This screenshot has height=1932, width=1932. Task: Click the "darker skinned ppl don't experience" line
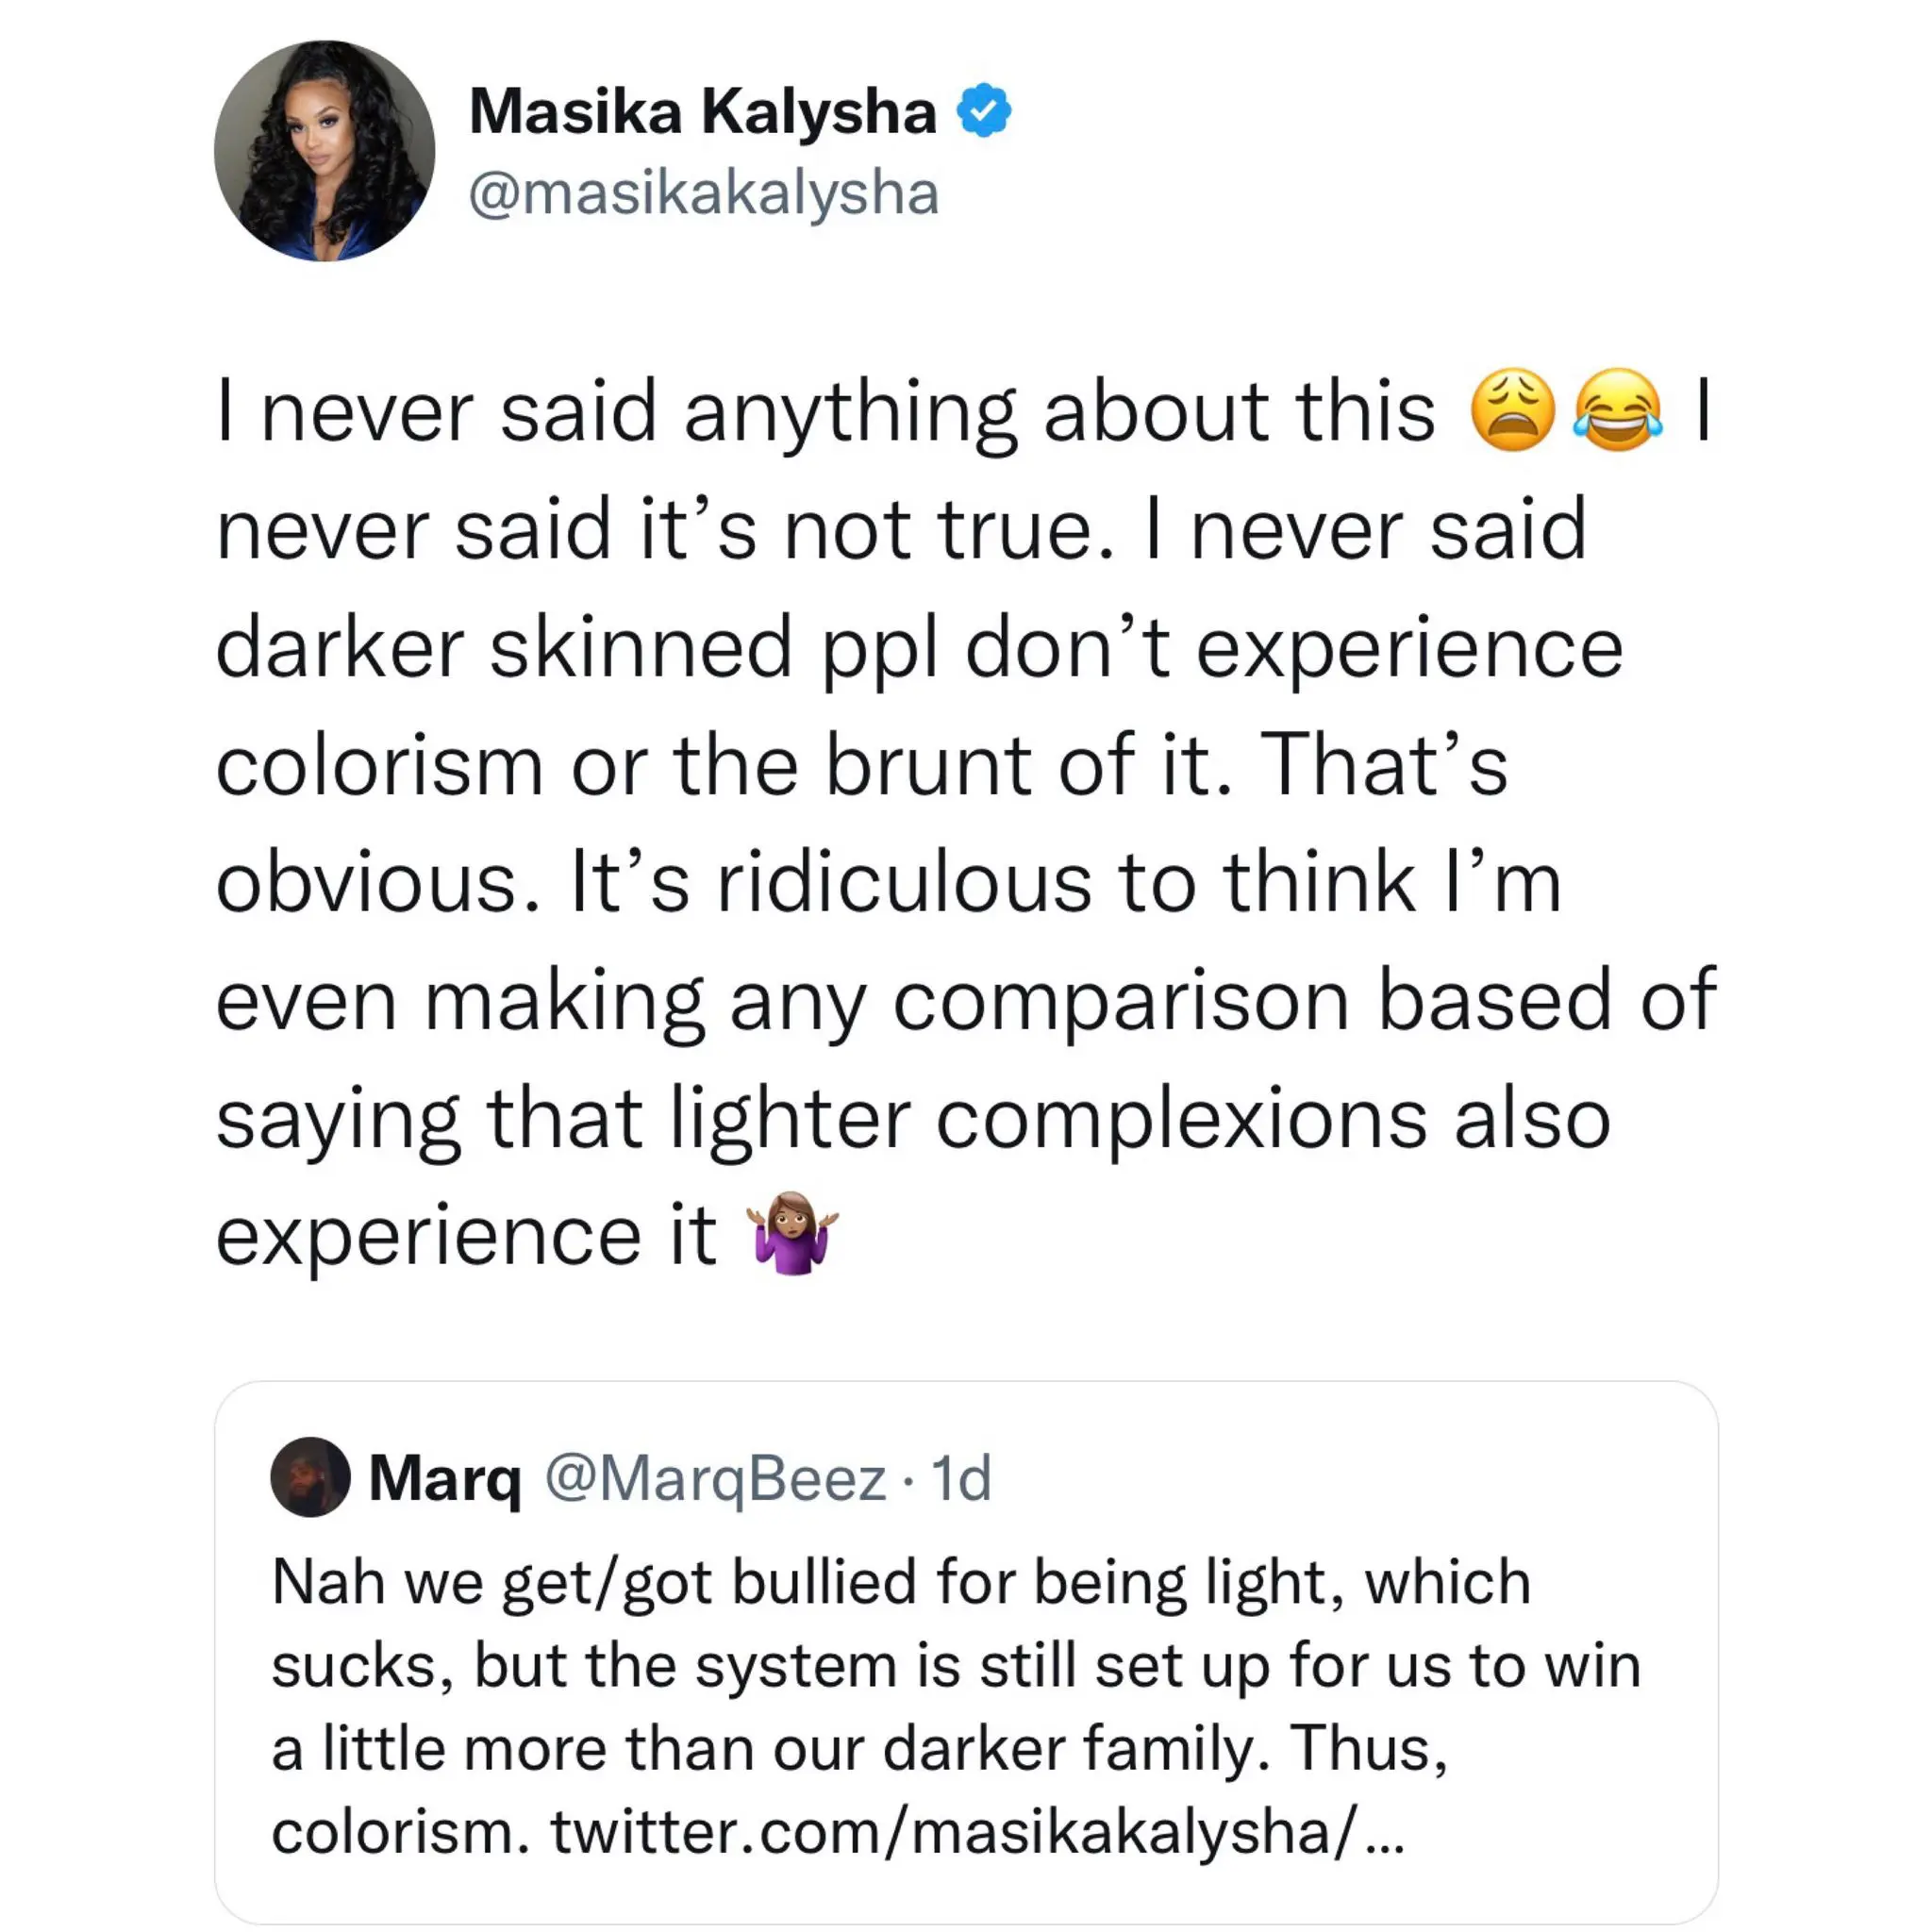918,647
